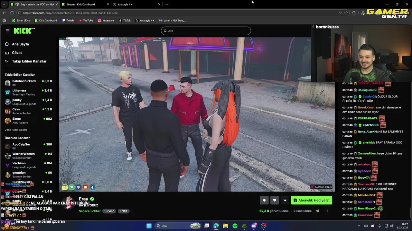Open WarriorWomen recommended channel
This screenshot has height=231, width=412.
tap(28, 156)
